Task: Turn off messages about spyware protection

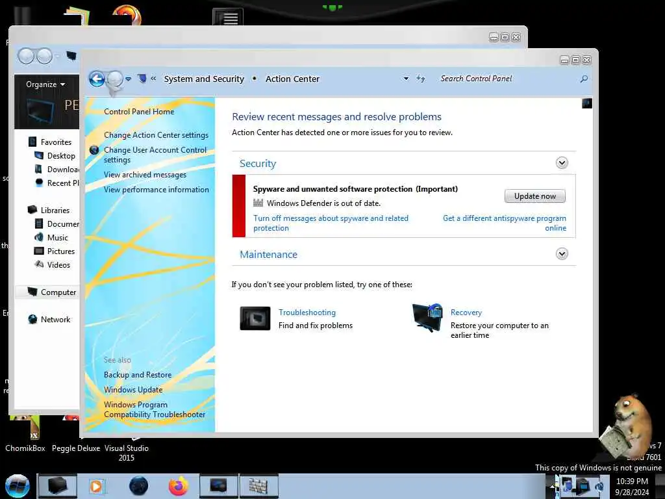Action: click(331, 224)
